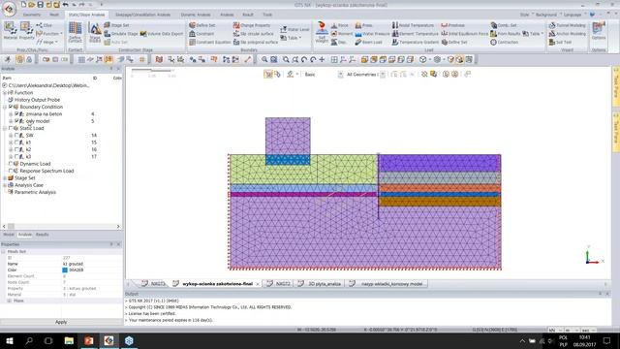Click the Simulate Stage tool
The width and height of the screenshot is (620, 349).
click(121, 34)
